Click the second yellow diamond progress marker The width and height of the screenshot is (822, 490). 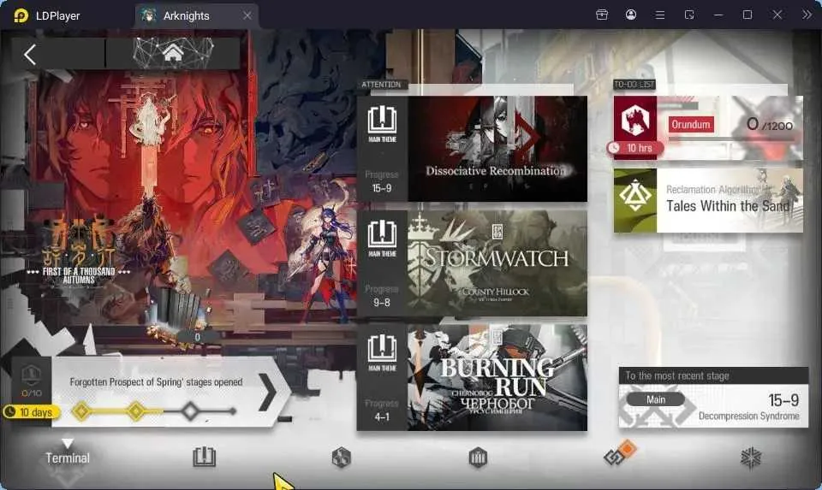click(136, 411)
